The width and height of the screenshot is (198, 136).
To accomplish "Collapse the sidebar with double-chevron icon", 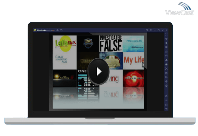I will pos(166,30).
